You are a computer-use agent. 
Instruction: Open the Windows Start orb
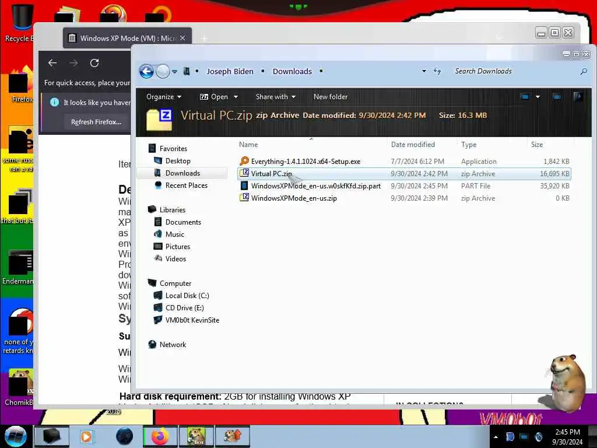coord(15,436)
